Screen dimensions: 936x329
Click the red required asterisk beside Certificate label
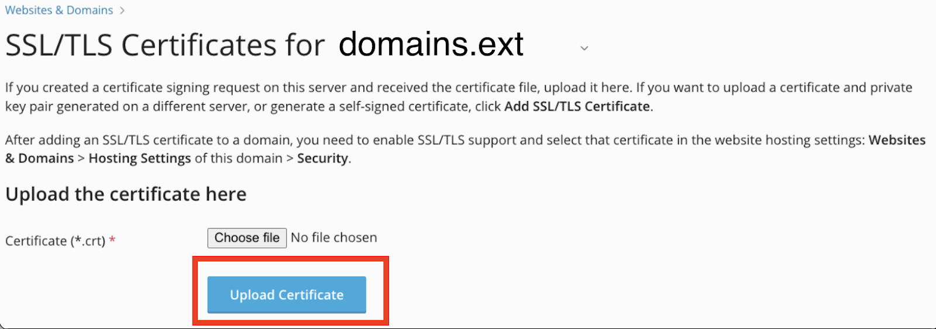112,240
